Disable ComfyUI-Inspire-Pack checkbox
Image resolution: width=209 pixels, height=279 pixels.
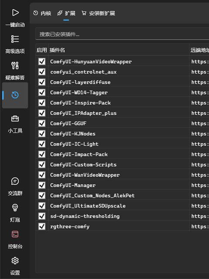[42, 103]
